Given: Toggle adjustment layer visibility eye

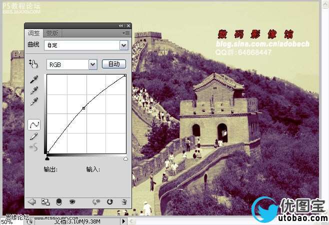Looking at the screenshot, I should pyautogui.click(x=72, y=202).
